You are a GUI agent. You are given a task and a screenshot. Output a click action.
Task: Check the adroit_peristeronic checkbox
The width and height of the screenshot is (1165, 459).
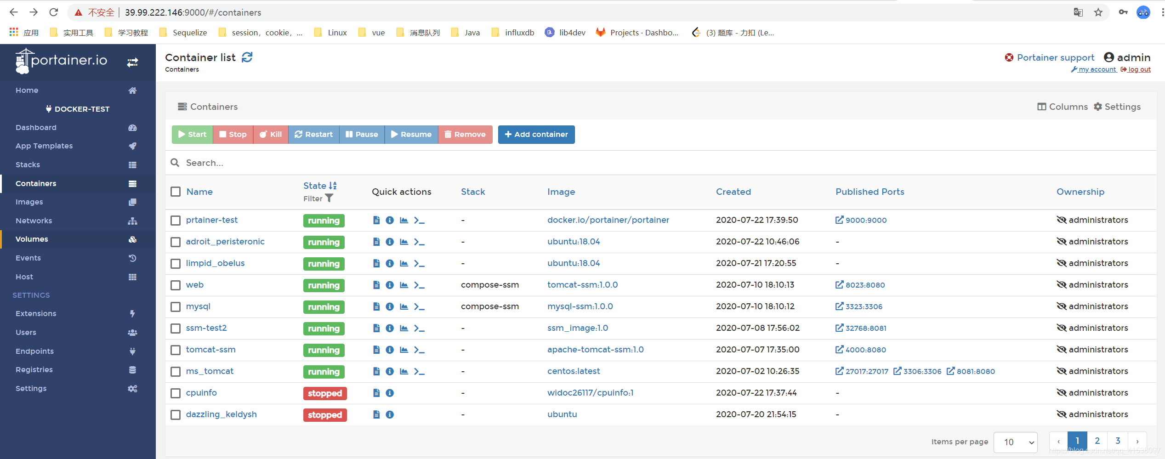(176, 242)
